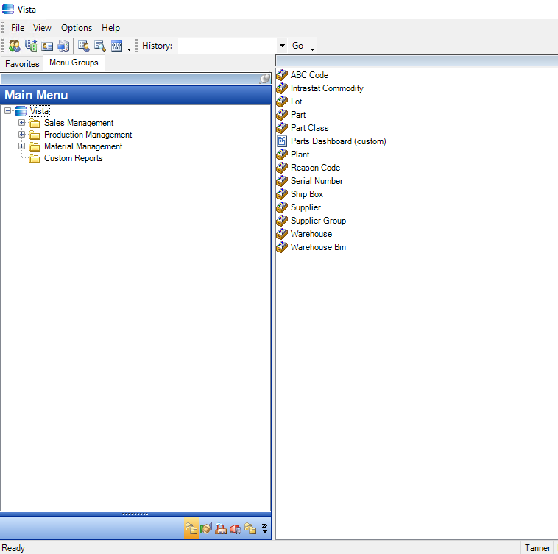
Task: Open the Part entry
Action: 298,115
